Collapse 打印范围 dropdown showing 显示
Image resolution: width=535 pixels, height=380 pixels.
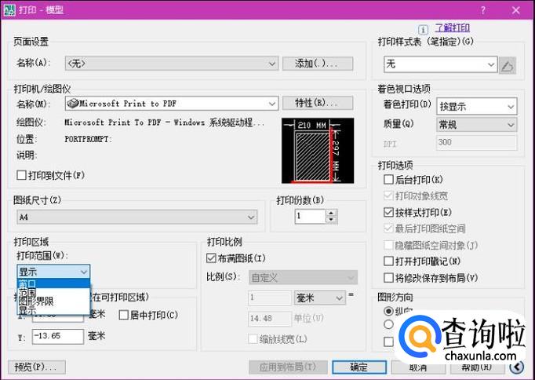tap(53, 272)
